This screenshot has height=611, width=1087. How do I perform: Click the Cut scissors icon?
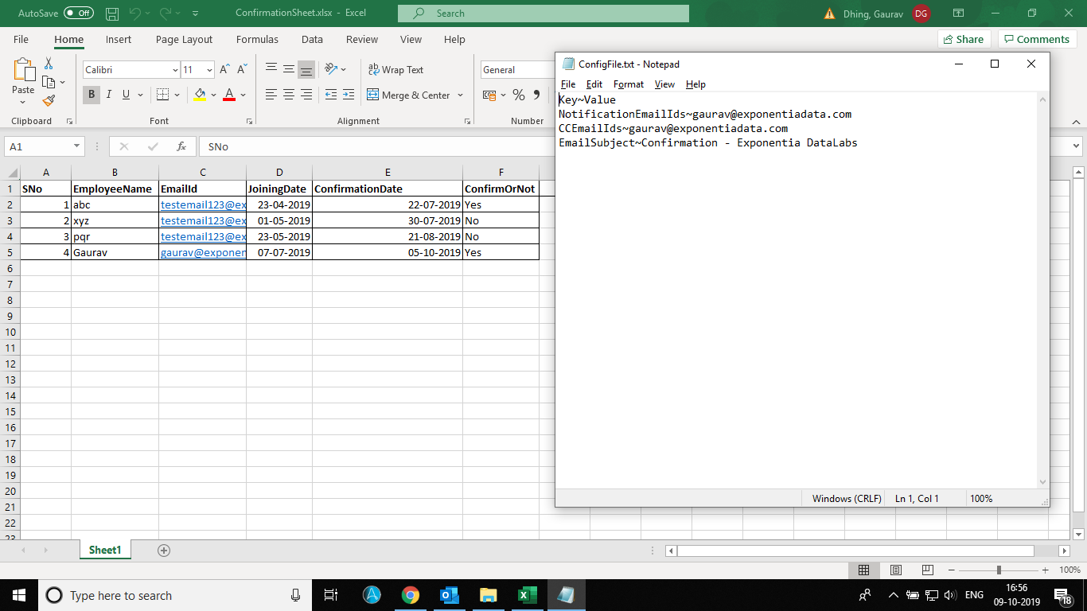tap(49, 64)
